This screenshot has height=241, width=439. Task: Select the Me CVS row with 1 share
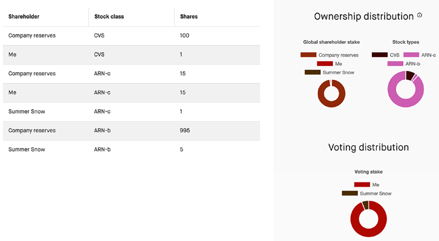[131, 55]
